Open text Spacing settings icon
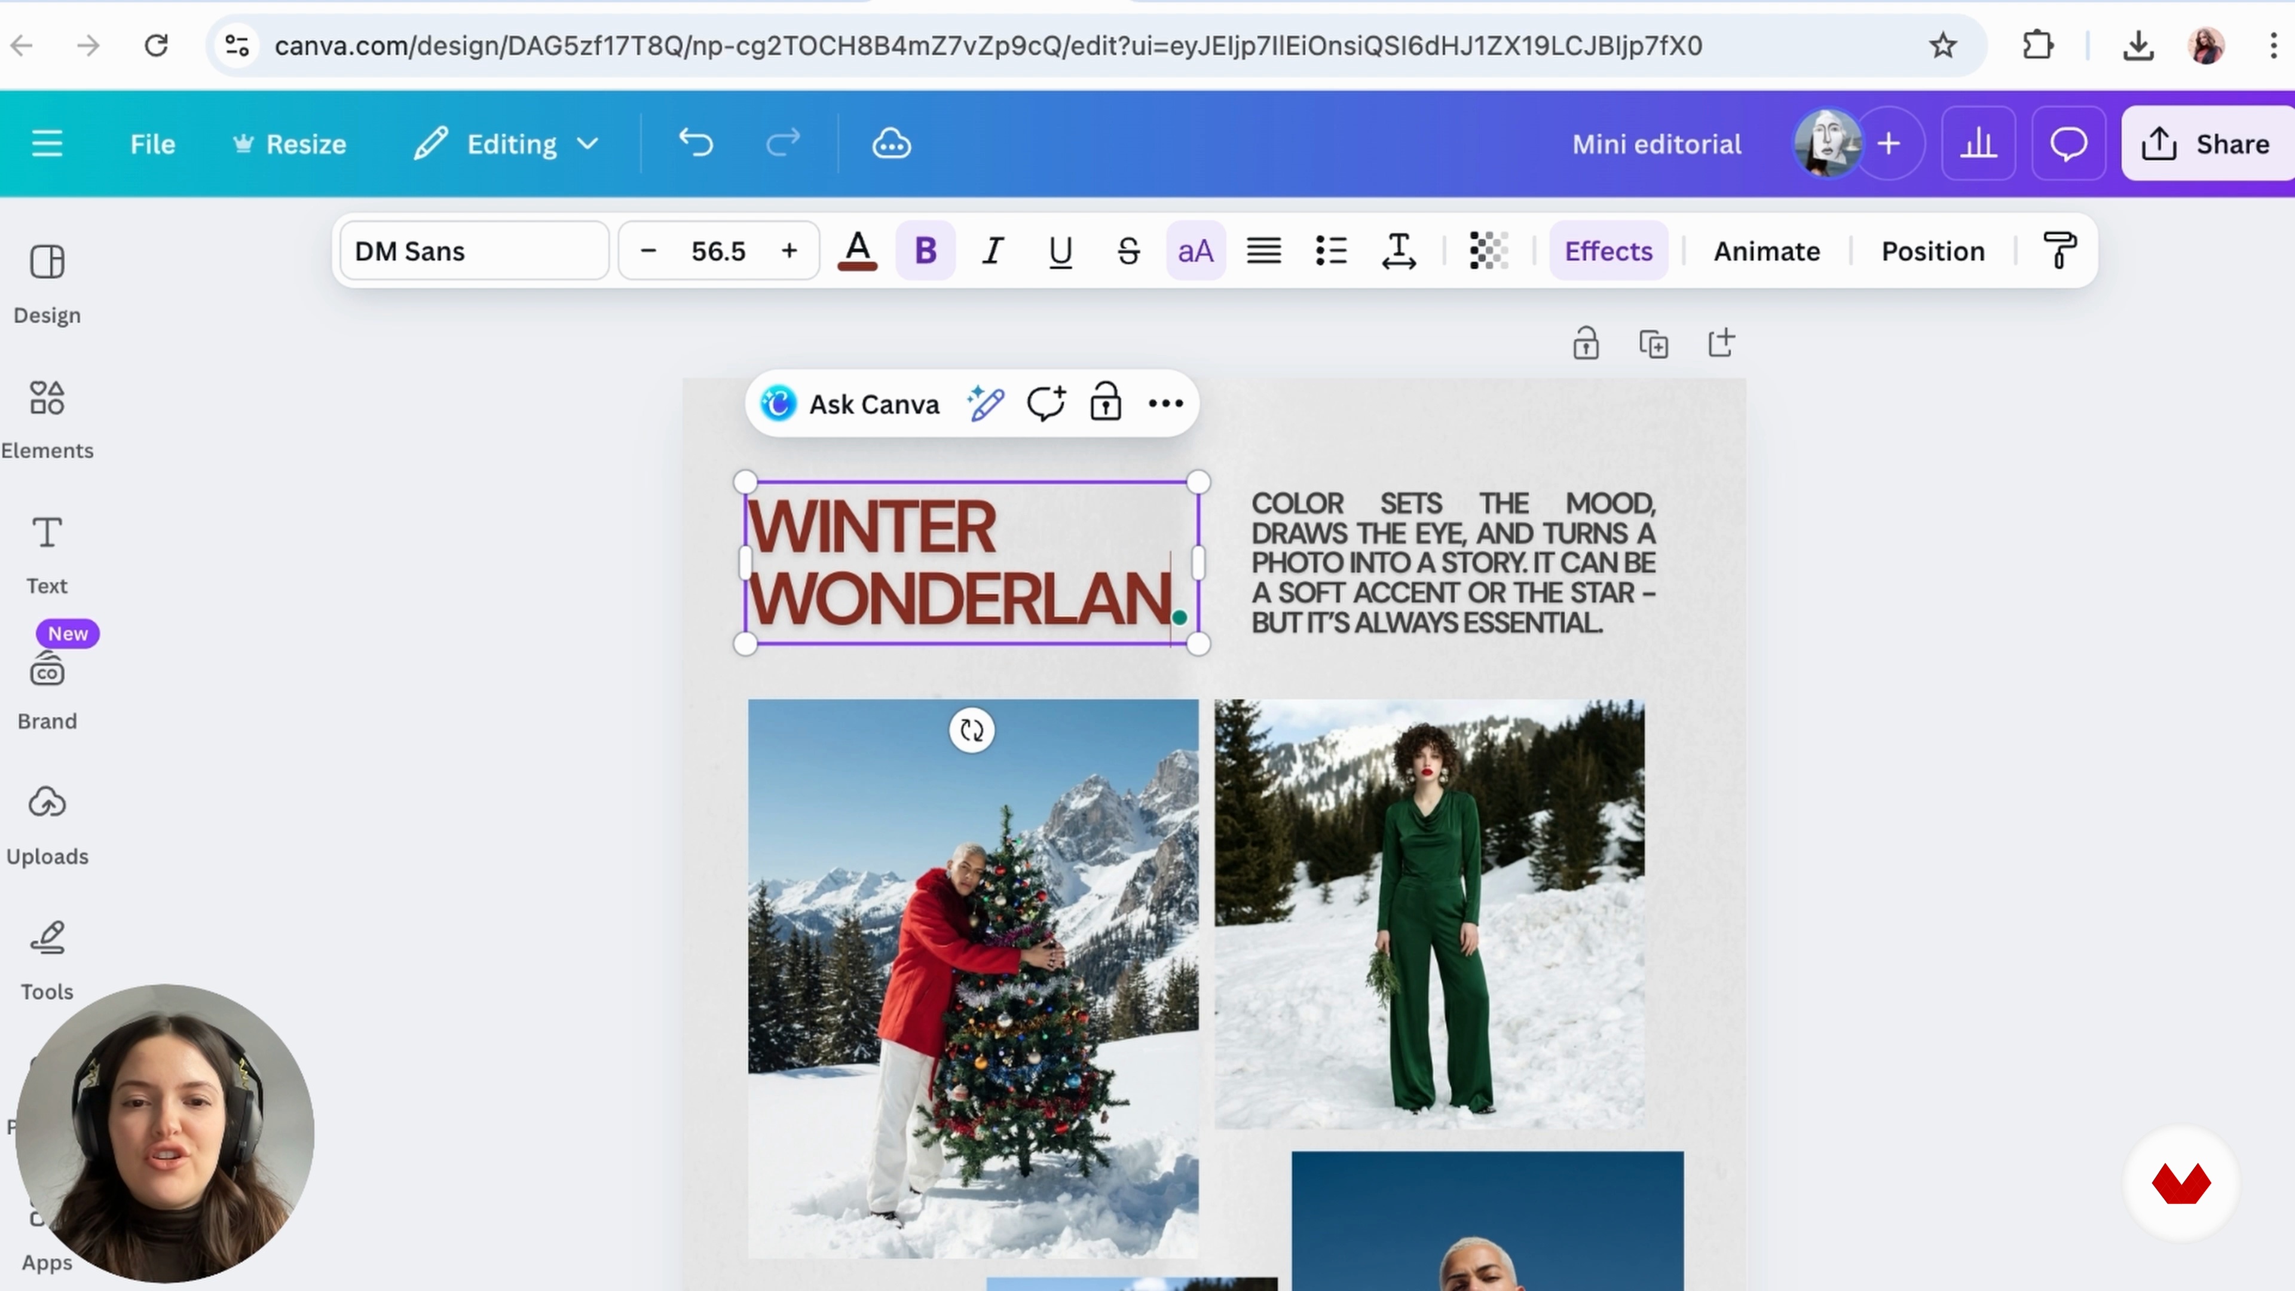This screenshot has height=1291, width=2295. coord(1399,251)
